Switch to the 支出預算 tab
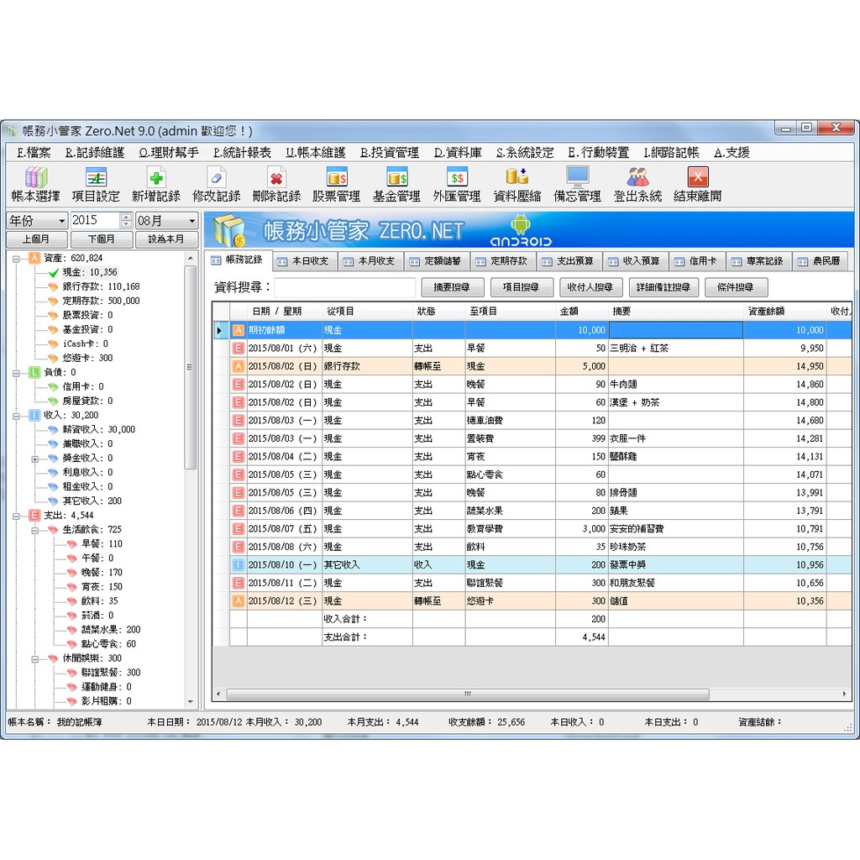The height and width of the screenshot is (860, 860). point(570,261)
